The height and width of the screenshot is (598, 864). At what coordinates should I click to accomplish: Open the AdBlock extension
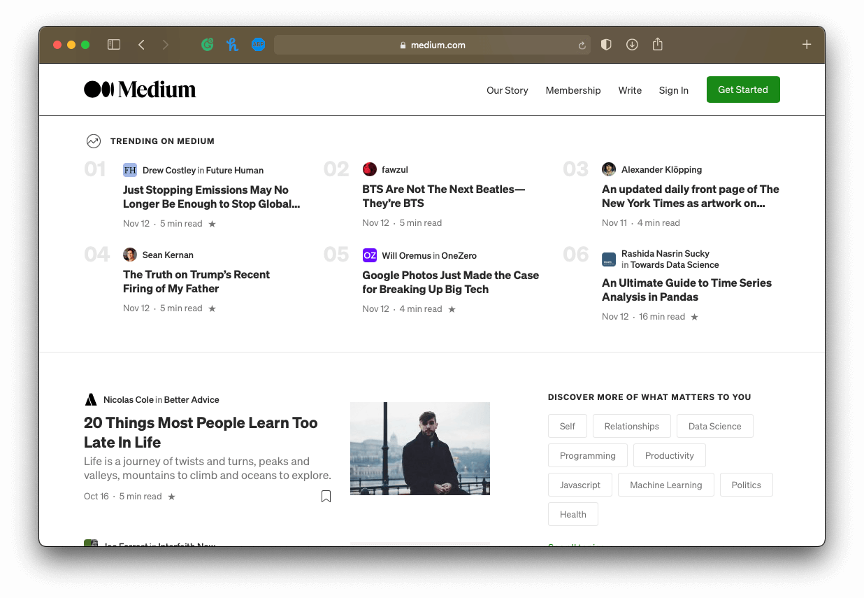[258, 44]
